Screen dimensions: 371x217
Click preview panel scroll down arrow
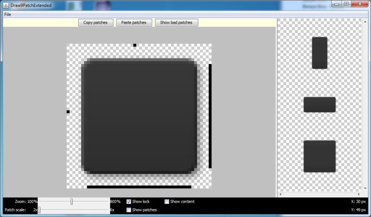coord(365,189)
